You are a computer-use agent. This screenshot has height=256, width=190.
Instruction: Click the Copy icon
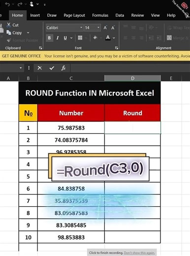pyautogui.click(x=9, y=32)
